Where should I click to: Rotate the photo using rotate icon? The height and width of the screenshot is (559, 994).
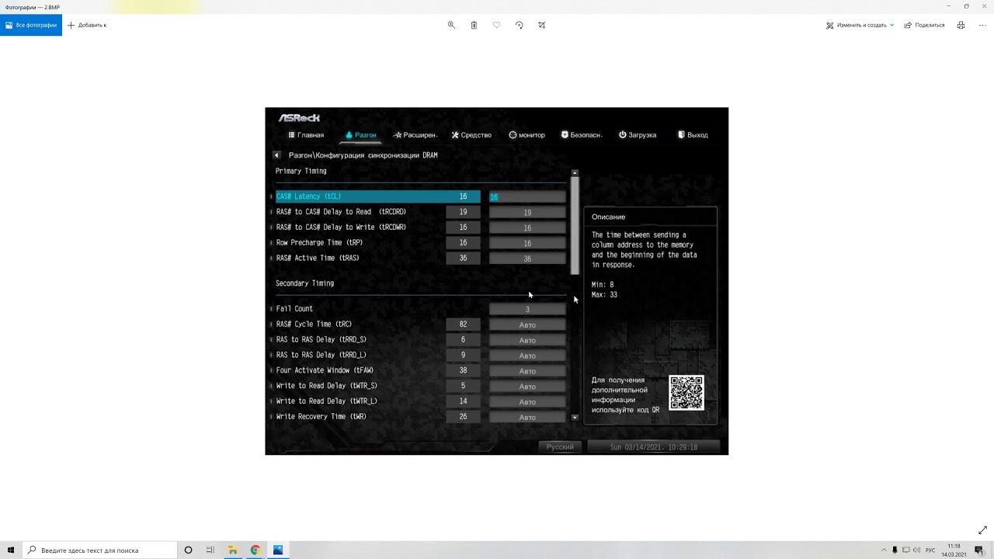point(519,25)
